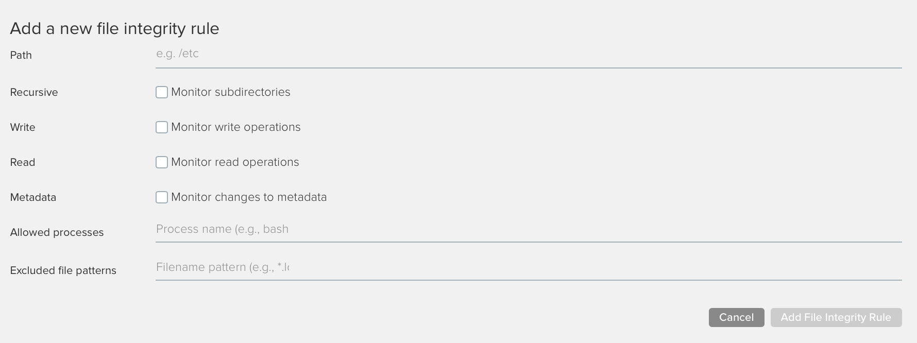Tick the Monitor write operations checkbox
917x343 pixels.
click(x=162, y=127)
